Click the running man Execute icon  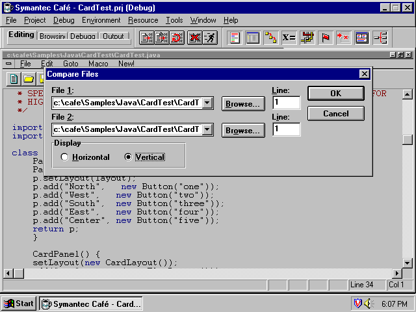click(x=210, y=38)
